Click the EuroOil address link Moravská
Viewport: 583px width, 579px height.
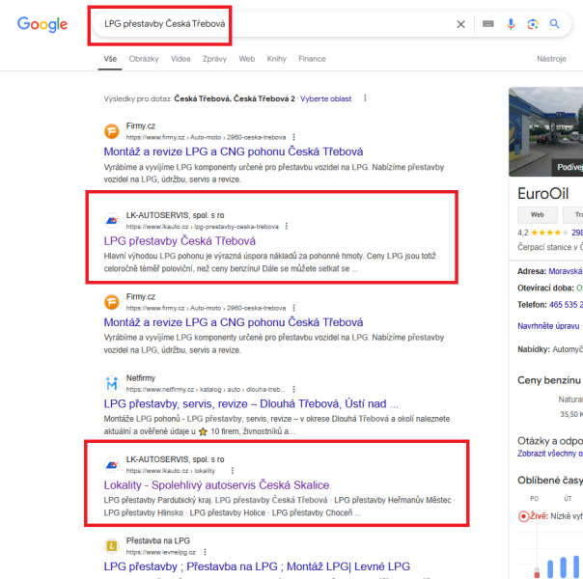pos(566,271)
